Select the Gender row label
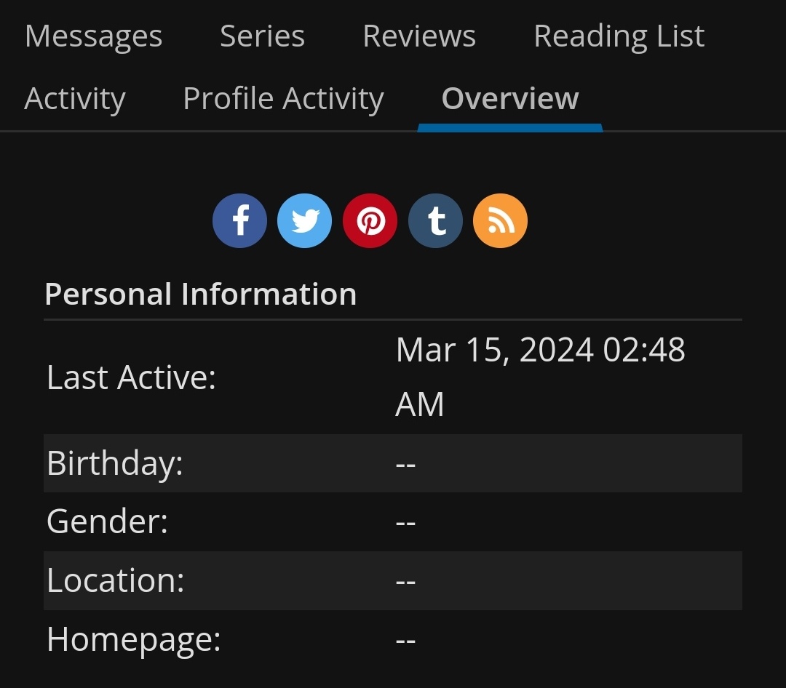 107,521
